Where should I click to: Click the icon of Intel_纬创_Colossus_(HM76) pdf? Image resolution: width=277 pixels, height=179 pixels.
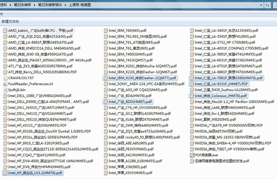click(192, 96)
